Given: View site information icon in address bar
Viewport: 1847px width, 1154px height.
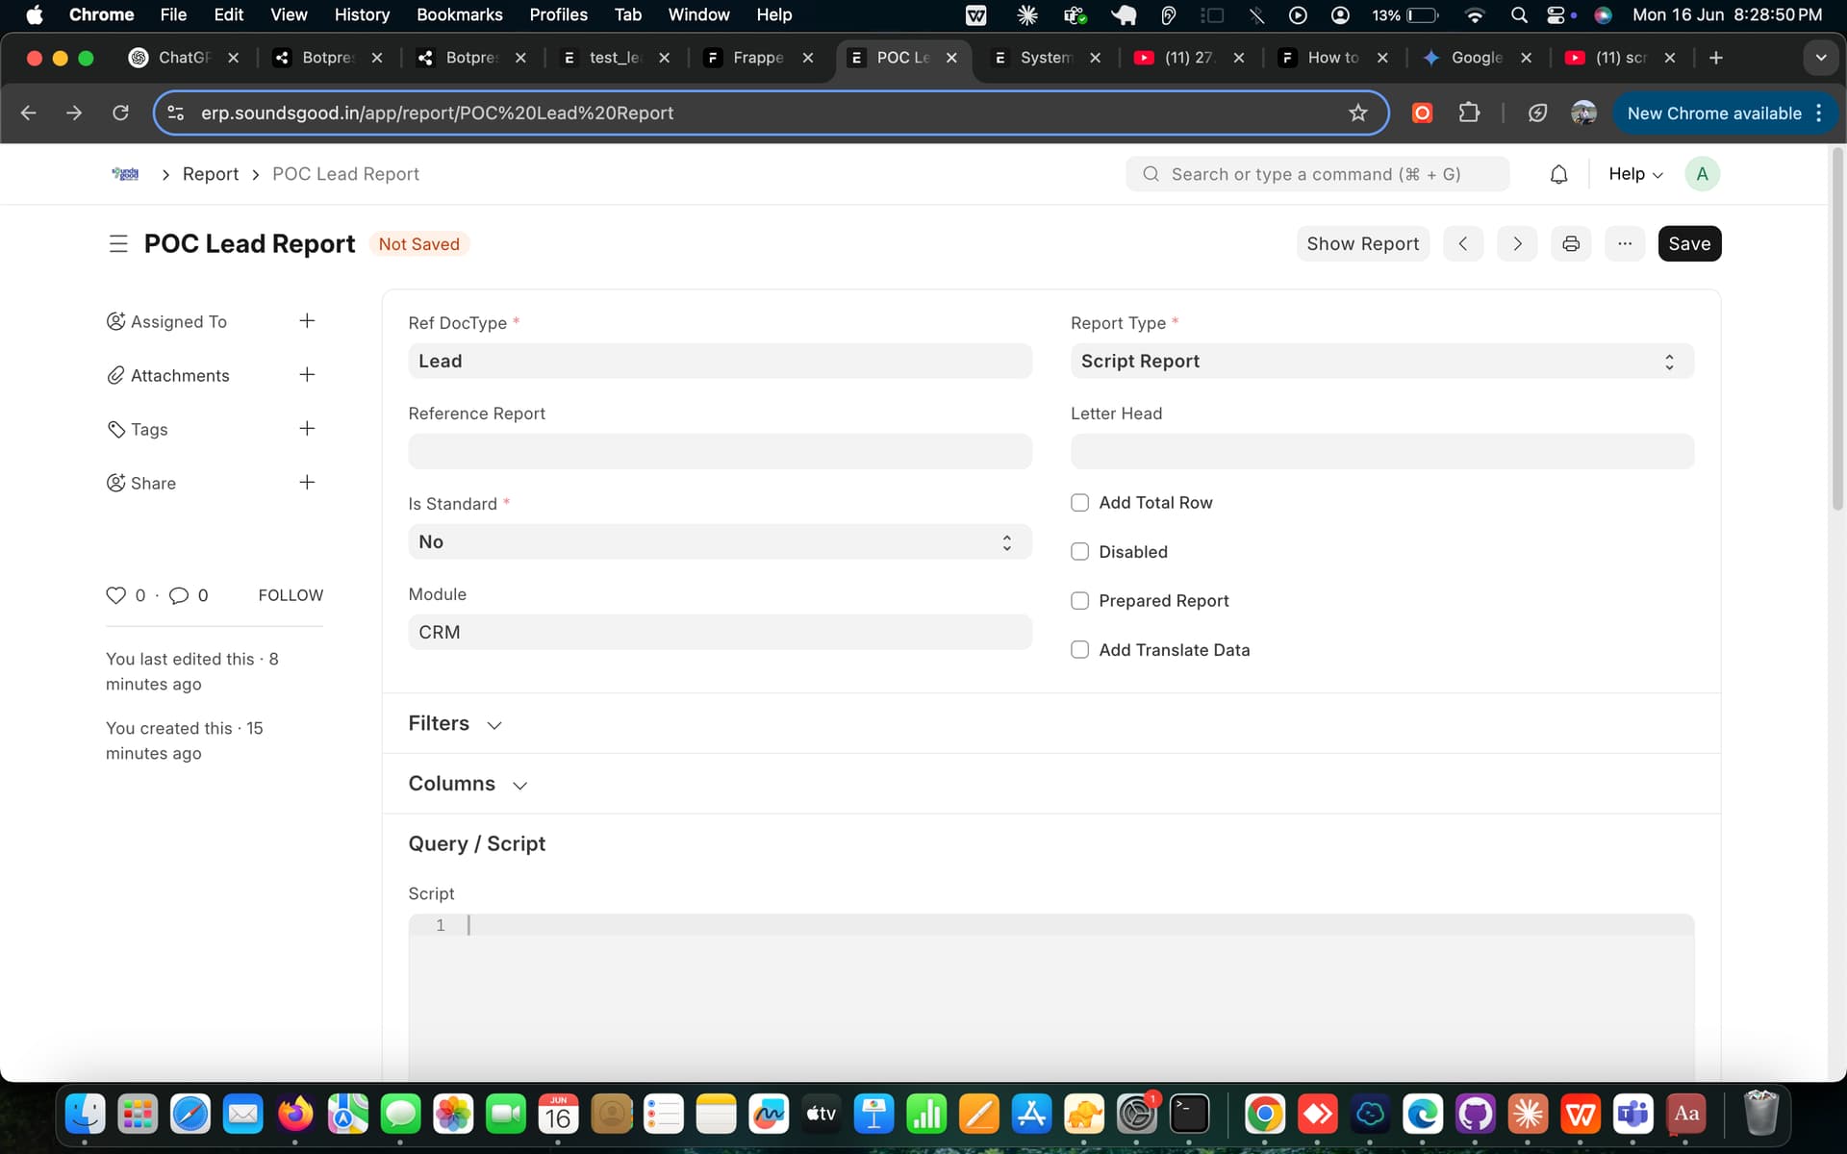Looking at the screenshot, I should coord(176,113).
